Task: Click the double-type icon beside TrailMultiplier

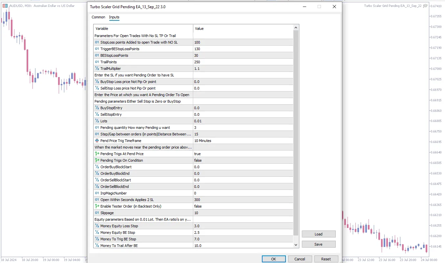Action: (x=97, y=69)
